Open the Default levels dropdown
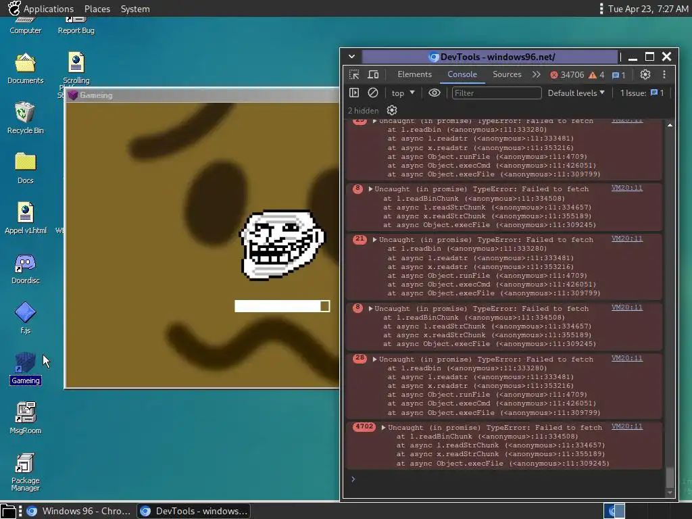The height and width of the screenshot is (519, 692). pos(576,93)
